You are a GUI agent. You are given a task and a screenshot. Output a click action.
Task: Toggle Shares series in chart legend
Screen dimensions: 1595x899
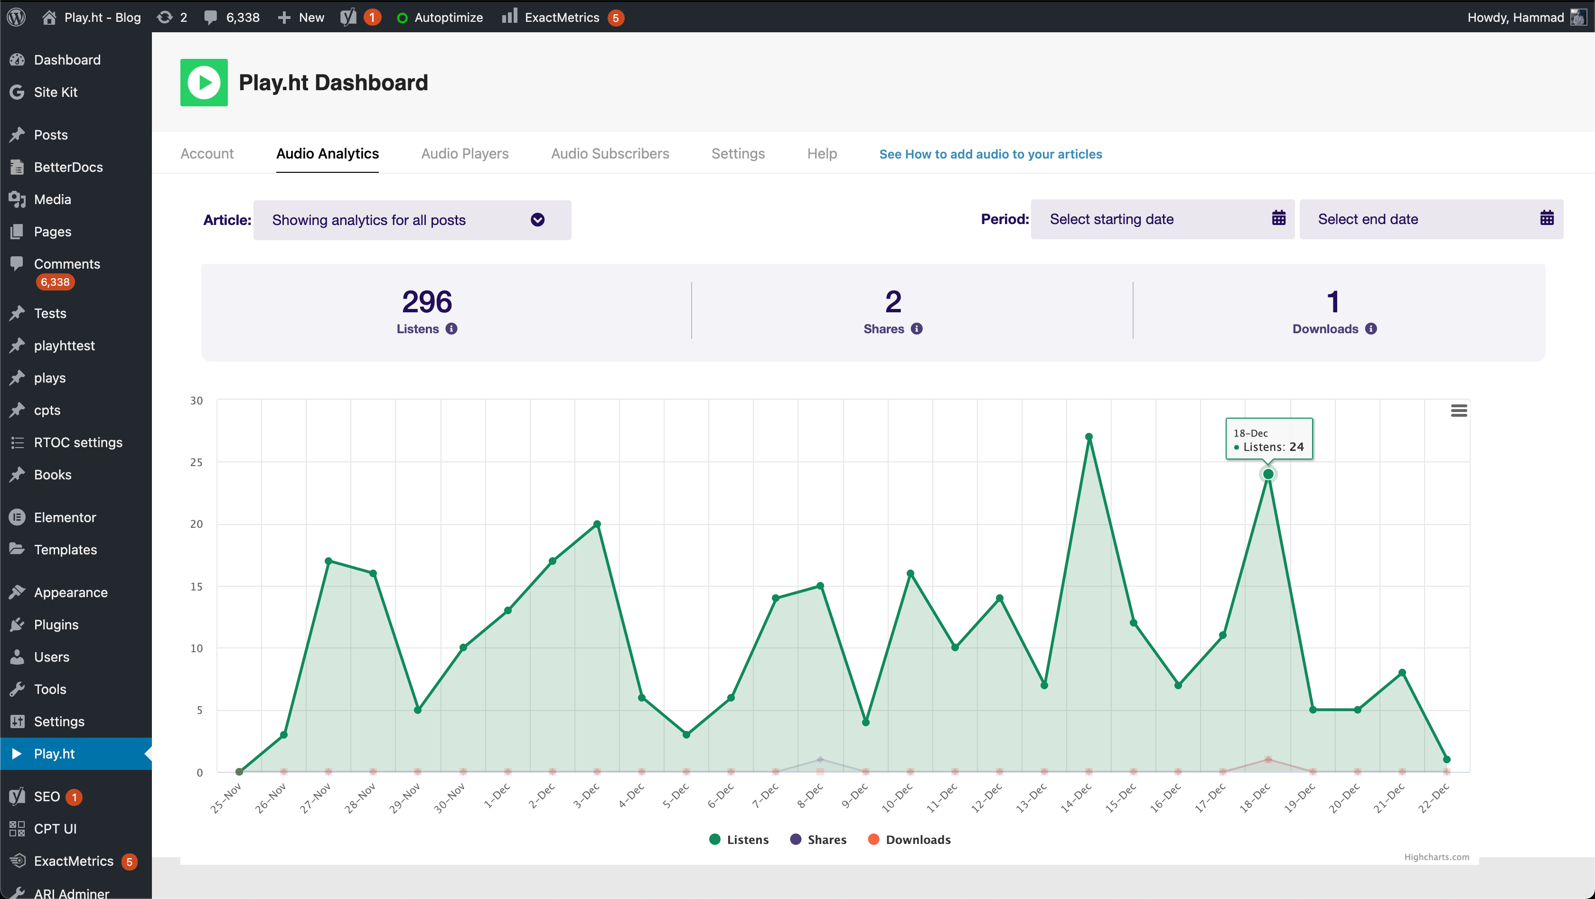pos(818,840)
